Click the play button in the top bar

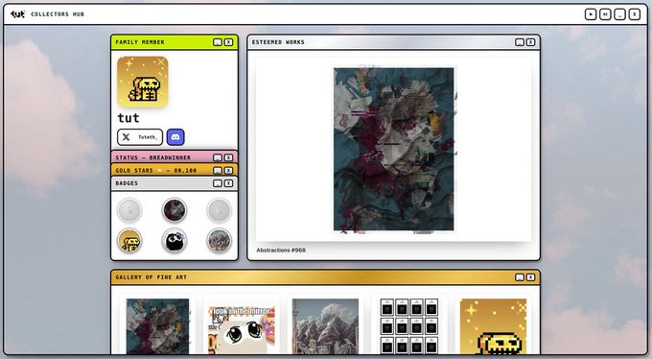[591, 14]
